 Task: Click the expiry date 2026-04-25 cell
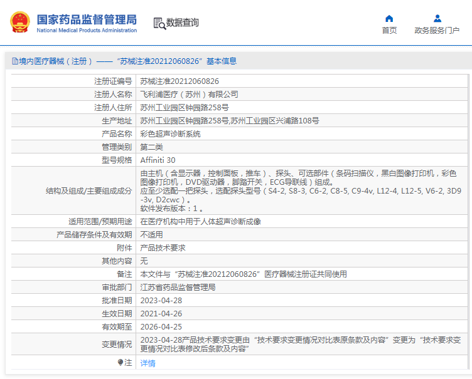[161, 327]
